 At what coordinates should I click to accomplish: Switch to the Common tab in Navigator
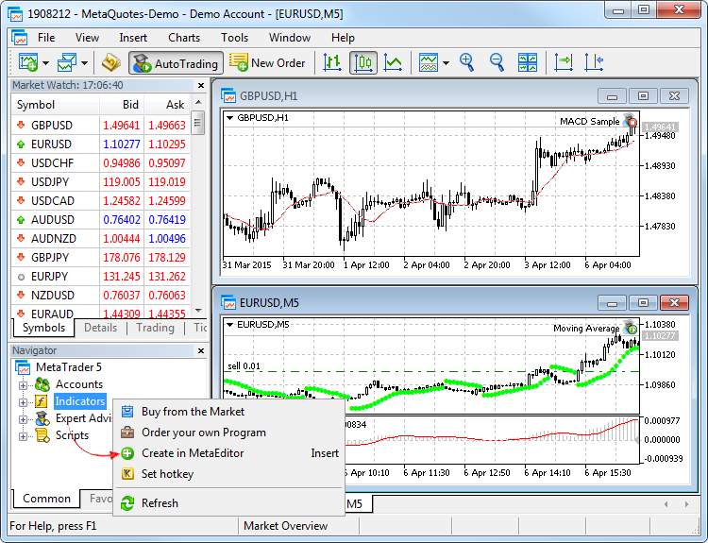click(46, 499)
